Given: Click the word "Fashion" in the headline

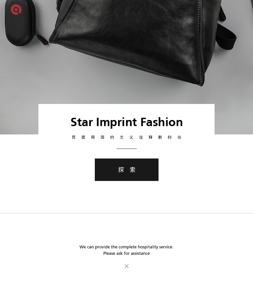Looking at the screenshot, I should point(162,122).
